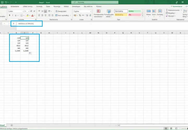
Task: Open Formatowanie warunkowe menu
Action: (x=98, y=14)
